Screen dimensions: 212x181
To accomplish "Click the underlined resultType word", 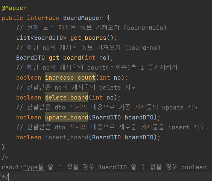I will click(23, 167).
